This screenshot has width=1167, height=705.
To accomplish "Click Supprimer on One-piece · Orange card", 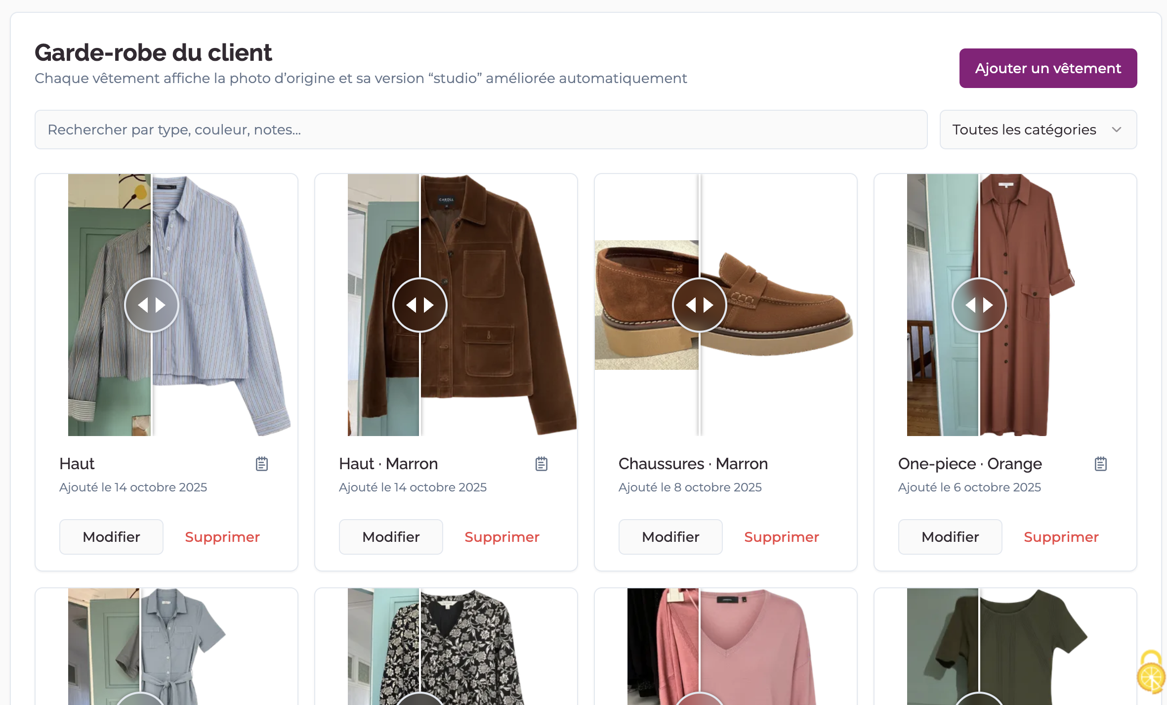I will click(x=1061, y=537).
